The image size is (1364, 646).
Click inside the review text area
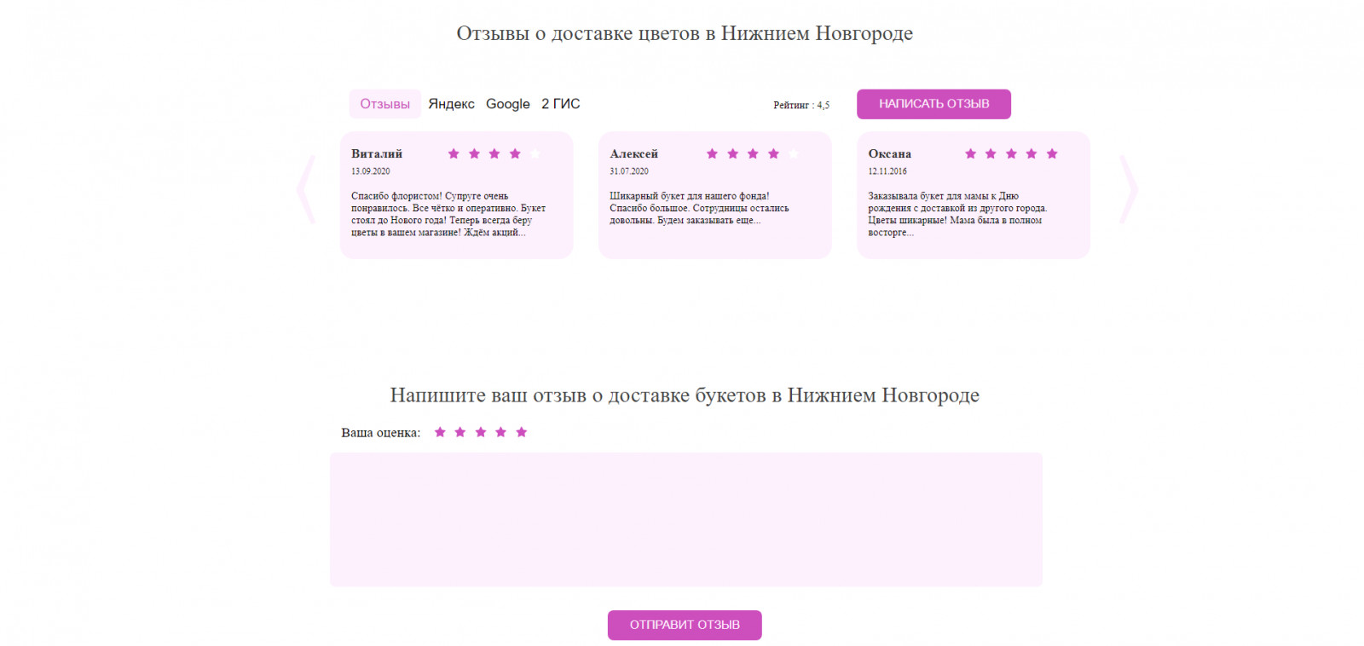click(x=686, y=519)
